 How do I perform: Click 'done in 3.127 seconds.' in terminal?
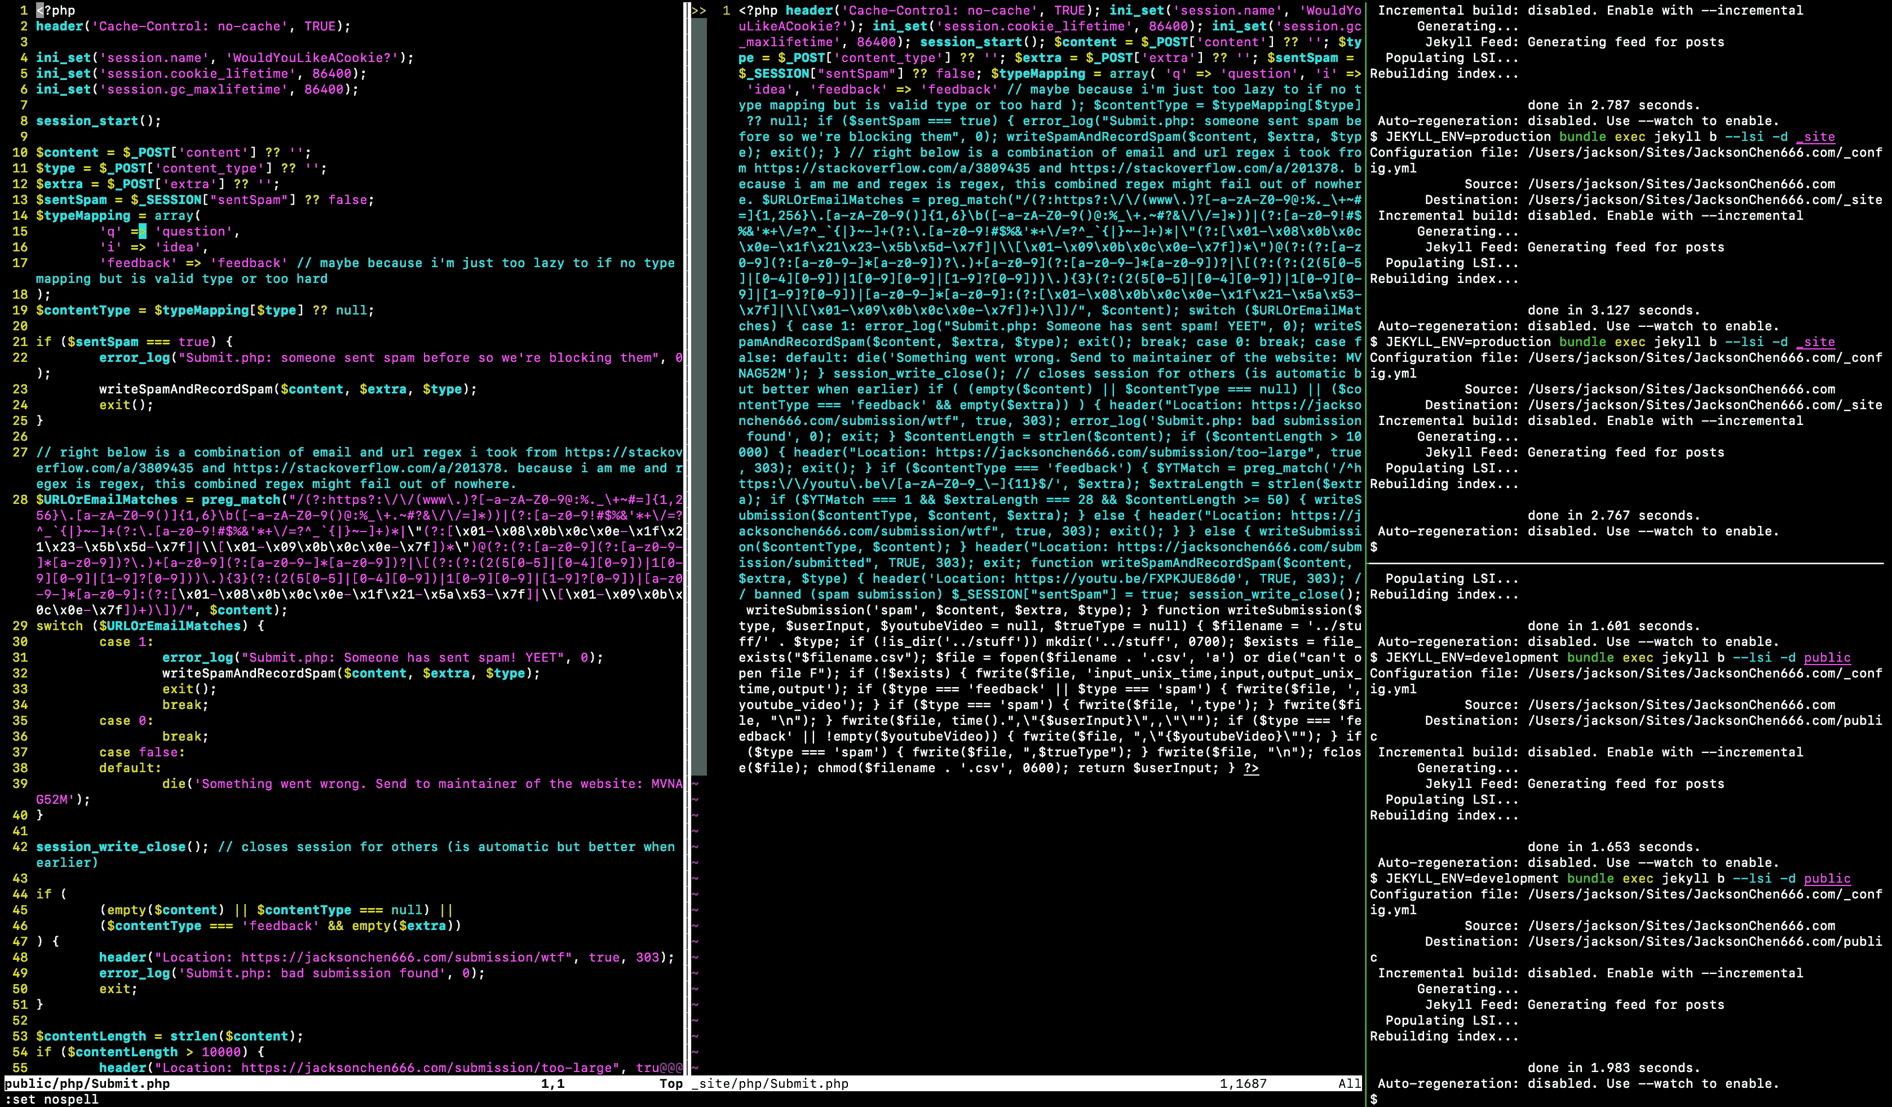click(x=1613, y=310)
